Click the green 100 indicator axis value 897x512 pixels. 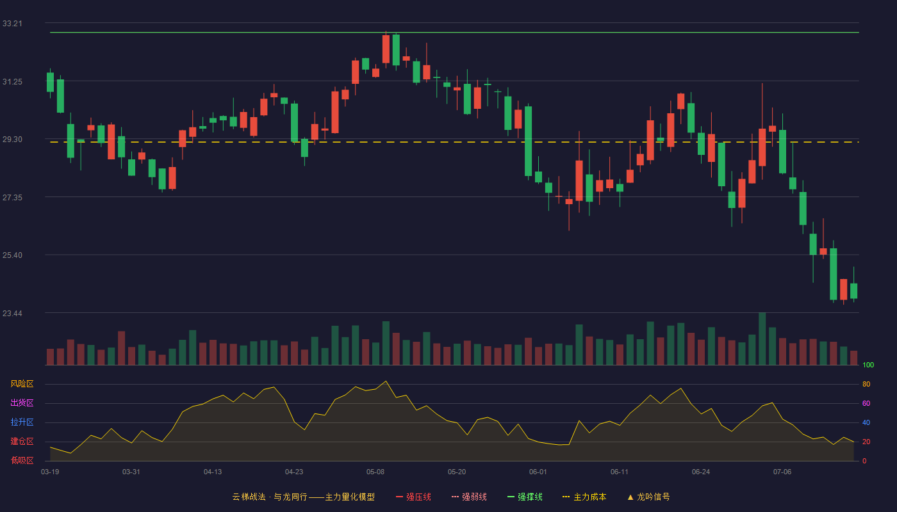(x=868, y=365)
